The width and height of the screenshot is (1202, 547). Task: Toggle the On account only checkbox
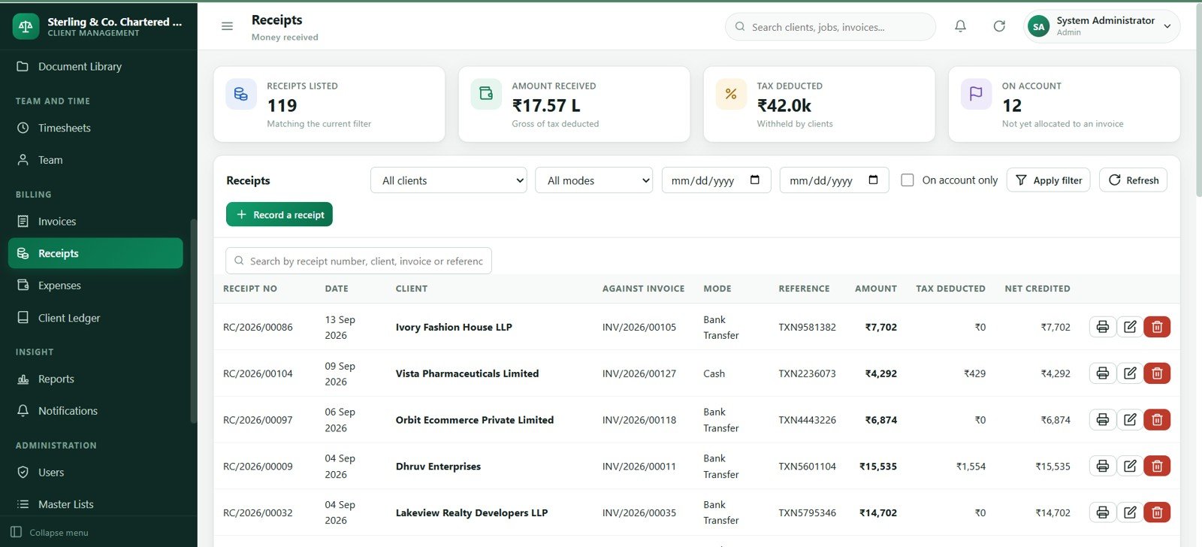908,180
